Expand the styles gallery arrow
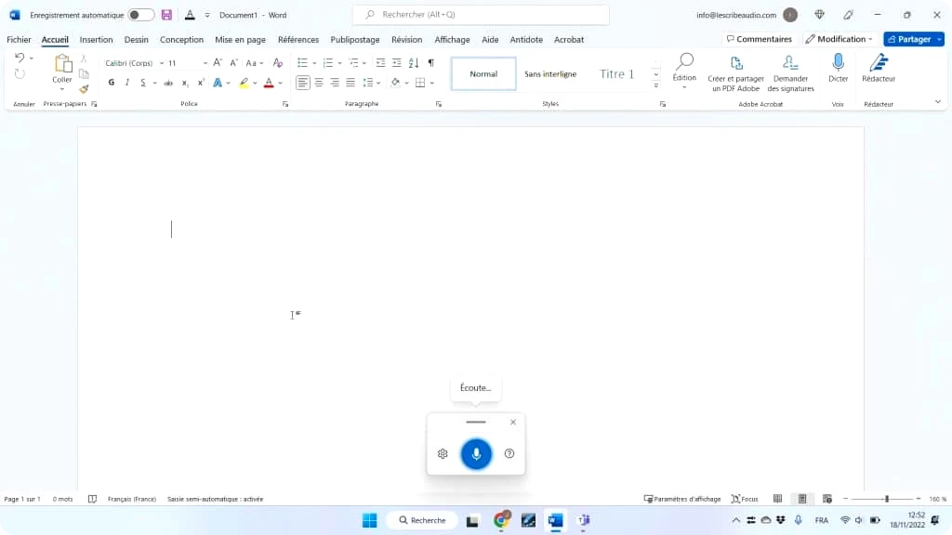The image size is (952, 535). pos(655,85)
